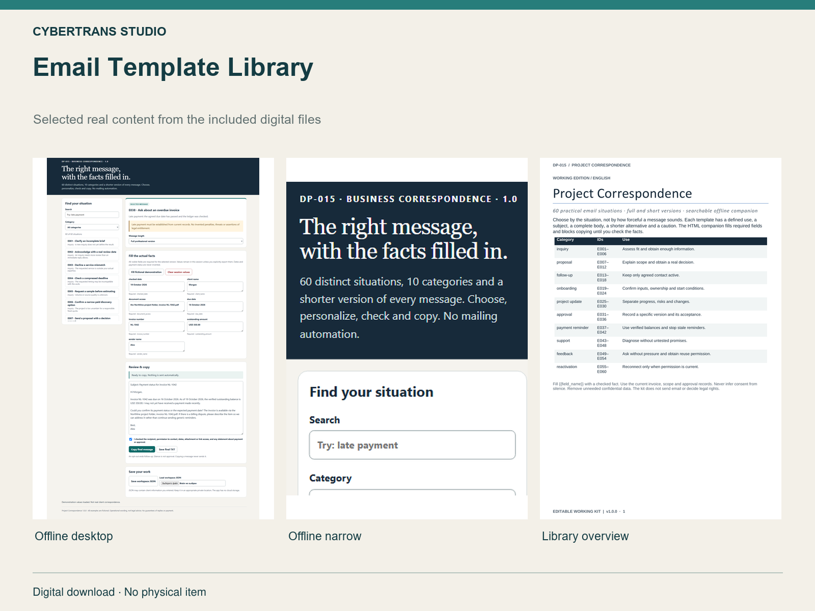Click the 'follow-up' row in overview table
Image resolution: width=815 pixels, height=611 pixels.
tap(661, 277)
